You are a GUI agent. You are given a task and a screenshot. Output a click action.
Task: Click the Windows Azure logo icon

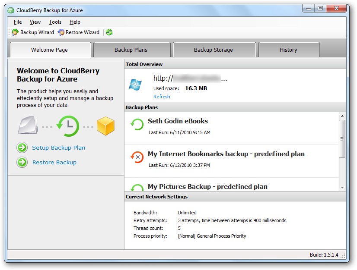(x=135, y=85)
